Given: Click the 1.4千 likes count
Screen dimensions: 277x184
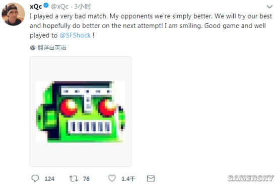Looking at the screenshot, I should click(128, 178).
